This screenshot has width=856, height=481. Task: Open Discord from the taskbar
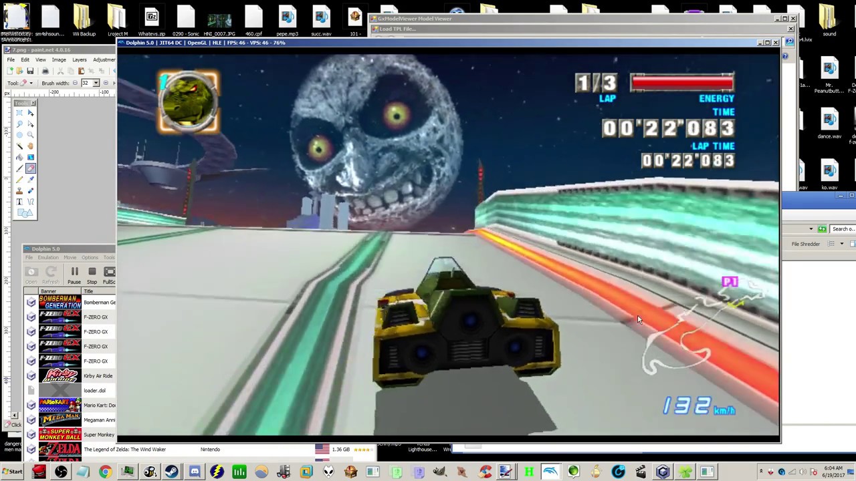pos(195,472)
